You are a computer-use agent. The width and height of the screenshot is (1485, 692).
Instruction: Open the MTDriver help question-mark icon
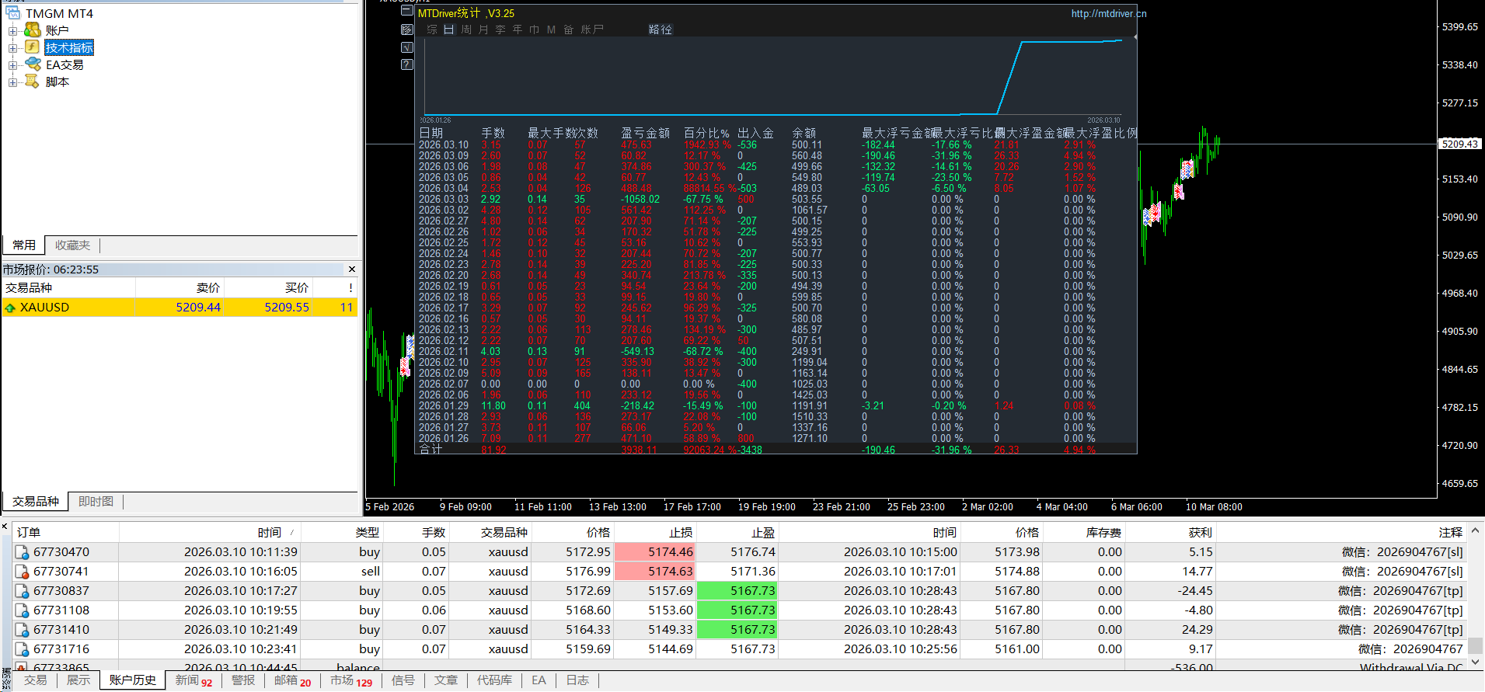(407, 64)
